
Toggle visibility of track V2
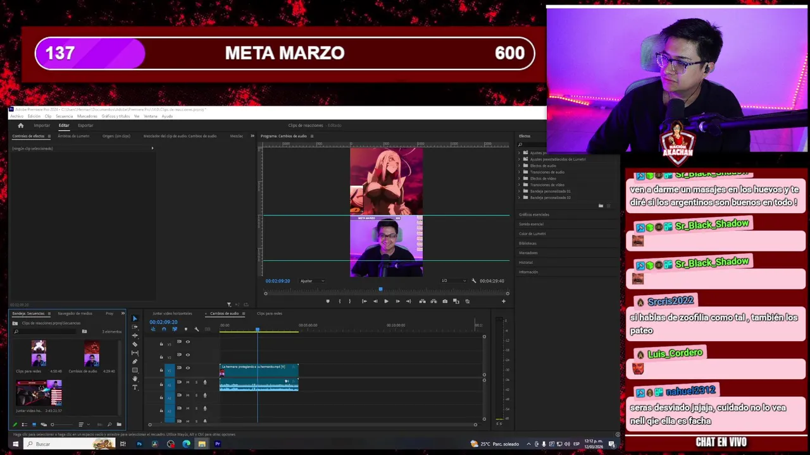pyautogui.click(x=188, y=355)
